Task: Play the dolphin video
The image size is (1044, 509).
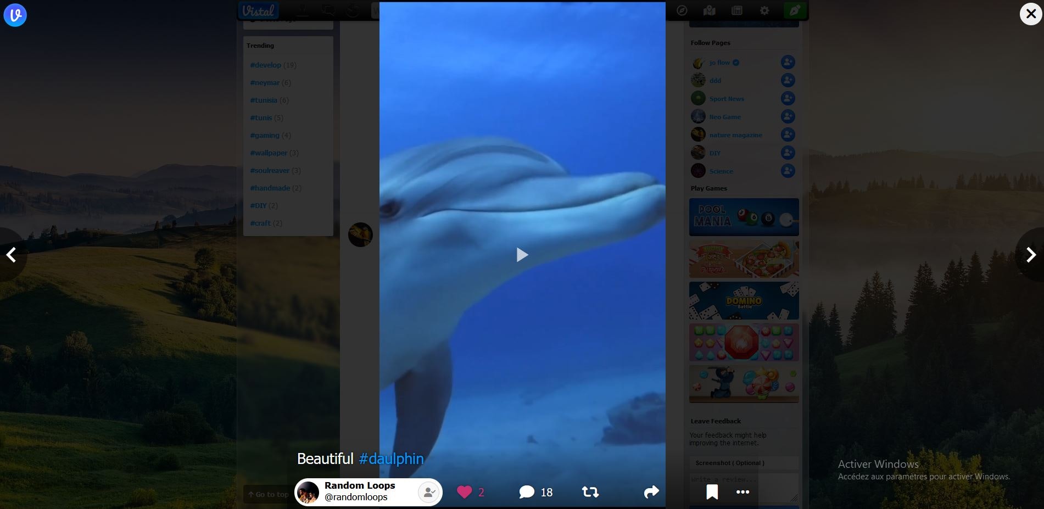Action: 522,255
